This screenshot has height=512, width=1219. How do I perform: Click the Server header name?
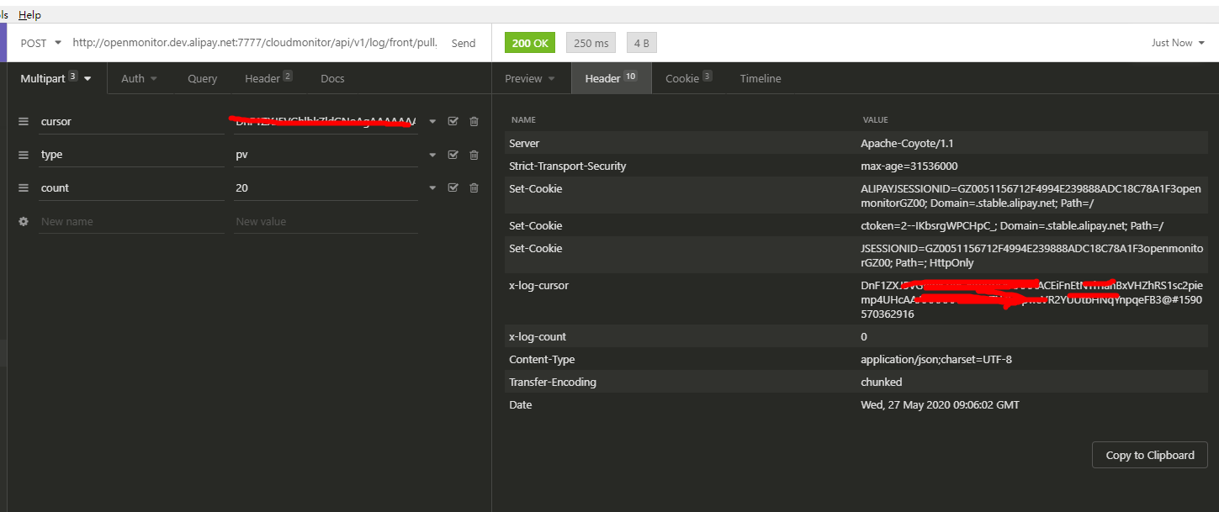pyautogui.click(x=524, y=144)
